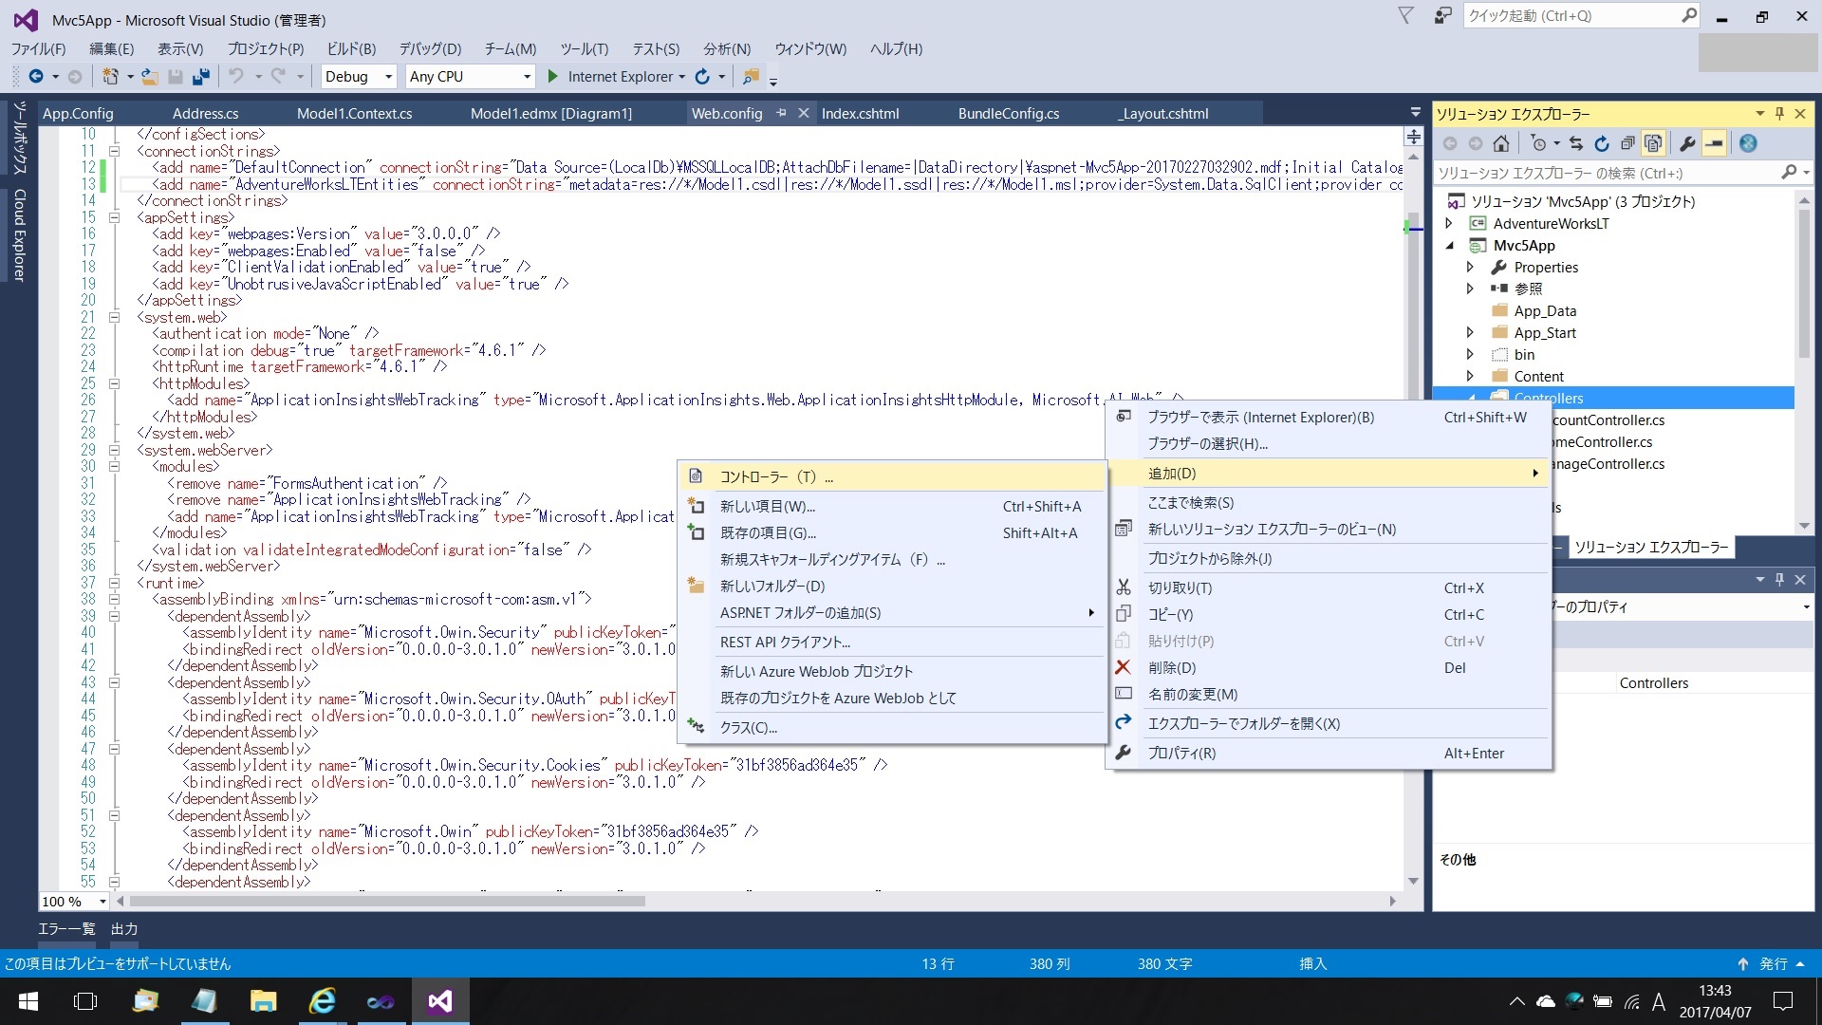The height and width of the screenshot is (1025, 1822).
Task: Select 削除(D) in context menu
Action: pyautogui.click(x=1329, y=667)
